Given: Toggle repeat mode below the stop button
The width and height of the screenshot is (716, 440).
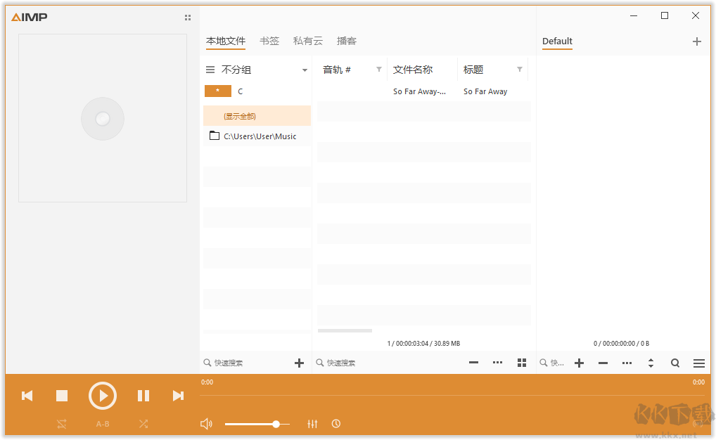Looking at the screenshot, I should (61, 423).
